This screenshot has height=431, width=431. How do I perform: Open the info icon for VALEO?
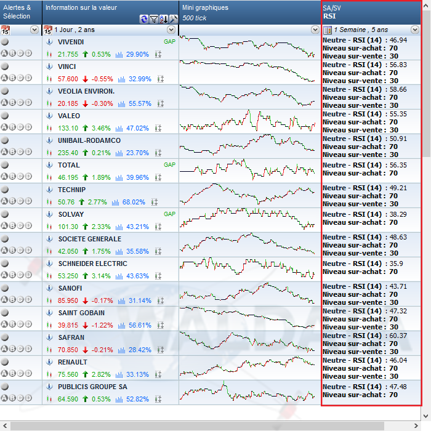pyautogui.click(x=49, y=116)
